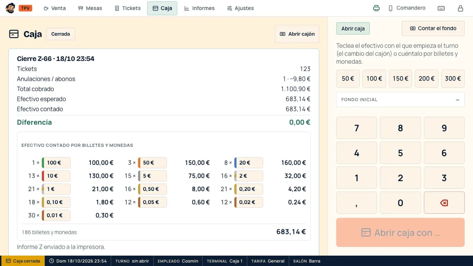Click the Tarifa General status entry
Image resolution: width=473 pixels, height=266 pixels.
[x=268, y=261]
